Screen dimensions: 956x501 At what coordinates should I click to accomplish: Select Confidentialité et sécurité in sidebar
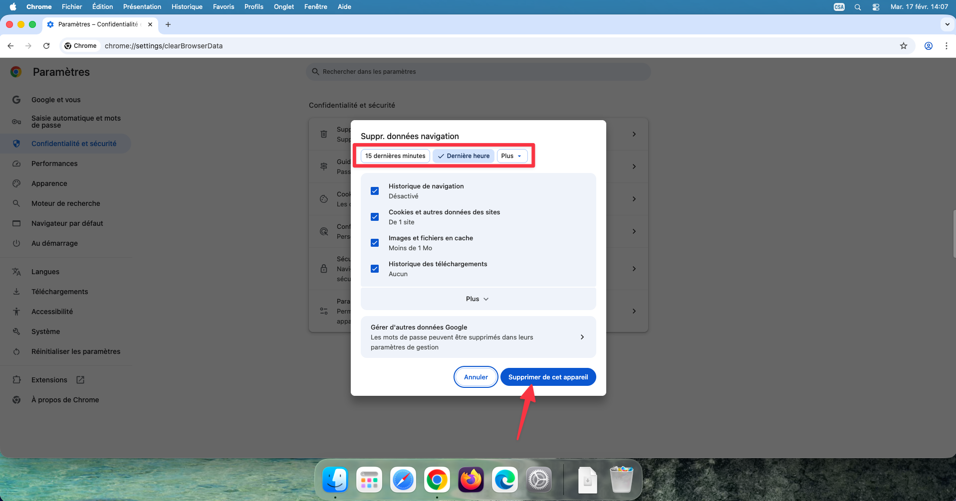point(65,144)
